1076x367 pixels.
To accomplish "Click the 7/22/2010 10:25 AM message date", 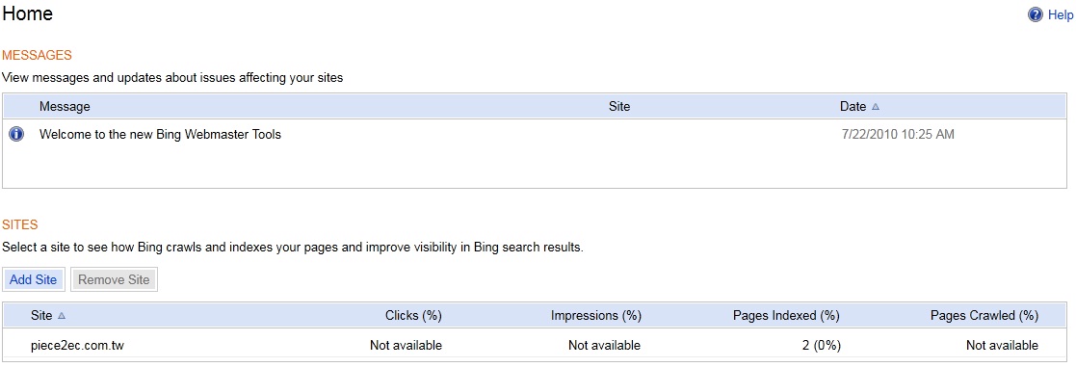I will point(898,135).
